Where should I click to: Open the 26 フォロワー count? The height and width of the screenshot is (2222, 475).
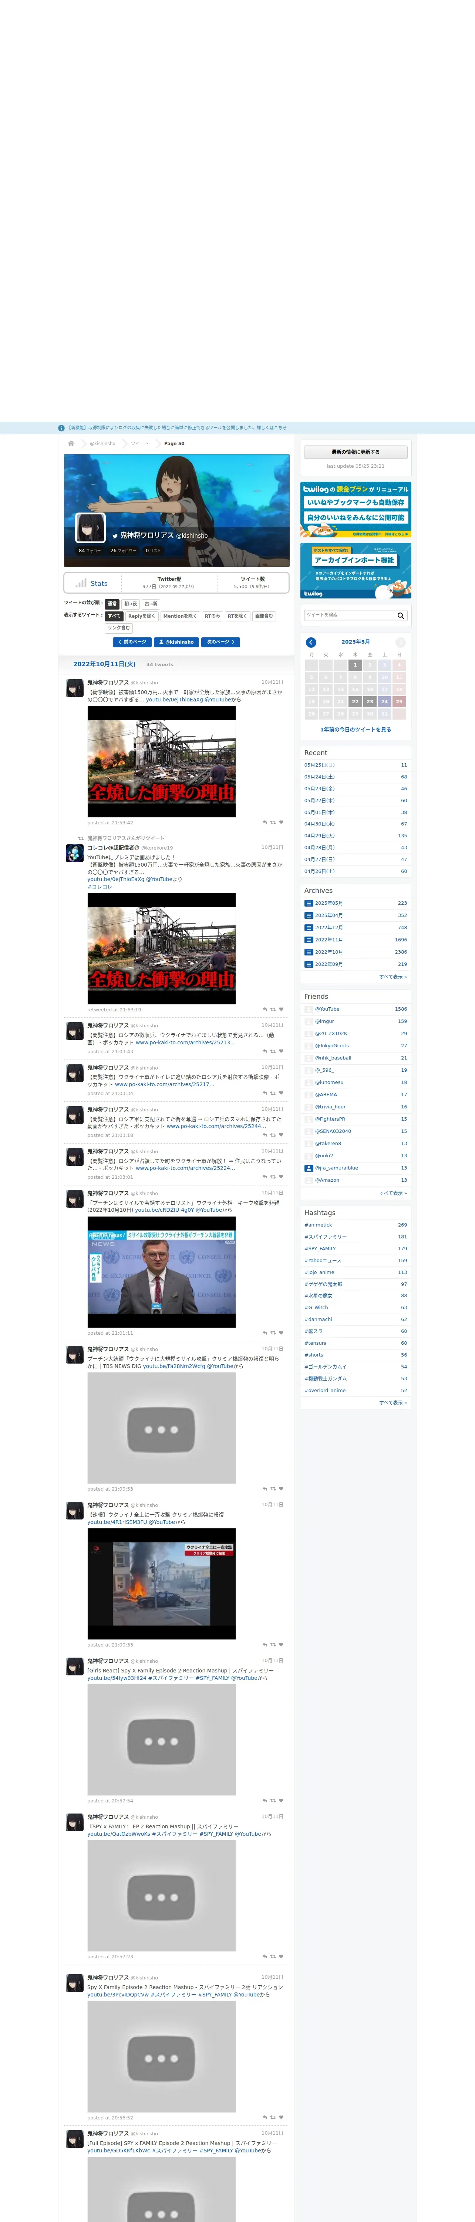123,550
